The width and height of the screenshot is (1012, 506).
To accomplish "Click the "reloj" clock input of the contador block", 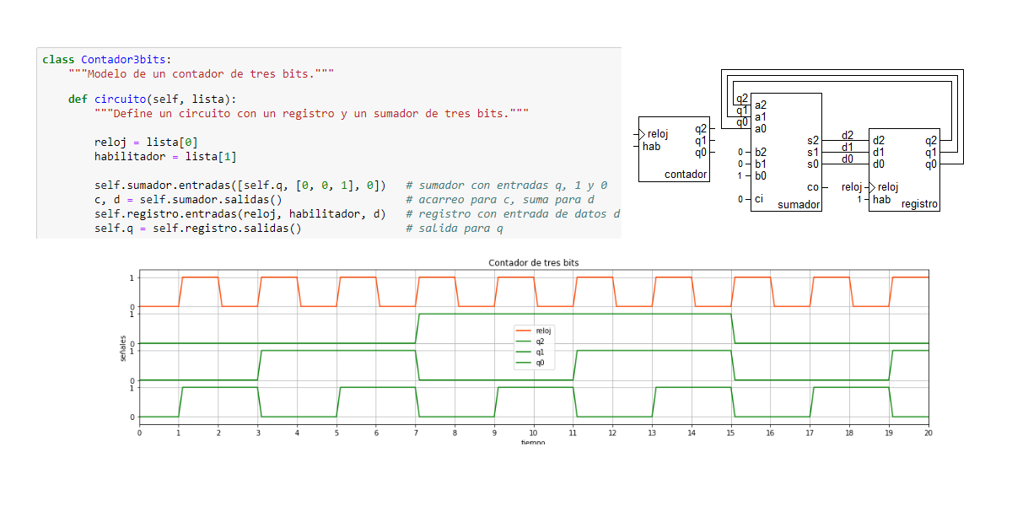I will (657, 133).
